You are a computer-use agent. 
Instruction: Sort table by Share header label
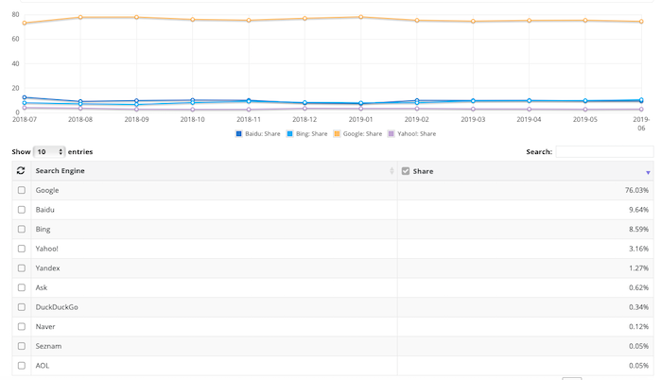coord(425,171)
